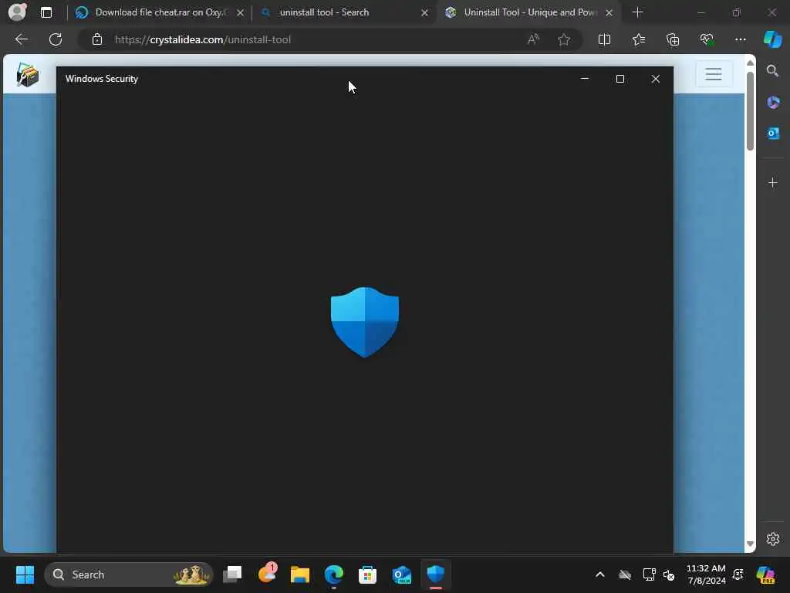The image size is (790, 593).
Task: Open Collections panel
Action: [x=673, y=39]
